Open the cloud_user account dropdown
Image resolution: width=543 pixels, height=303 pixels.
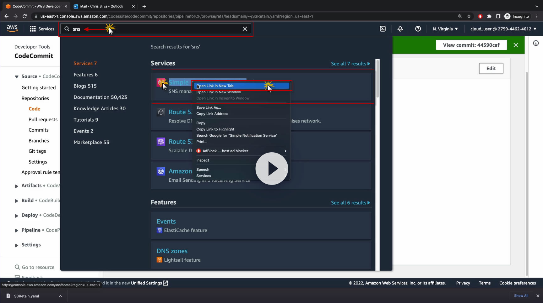[503, 29]
